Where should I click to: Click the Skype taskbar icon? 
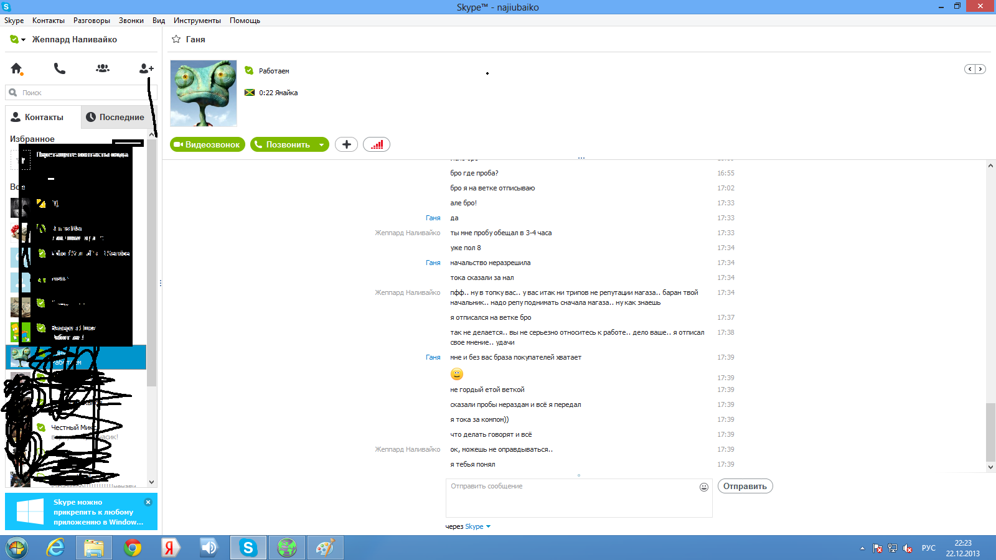pos(248,548)
